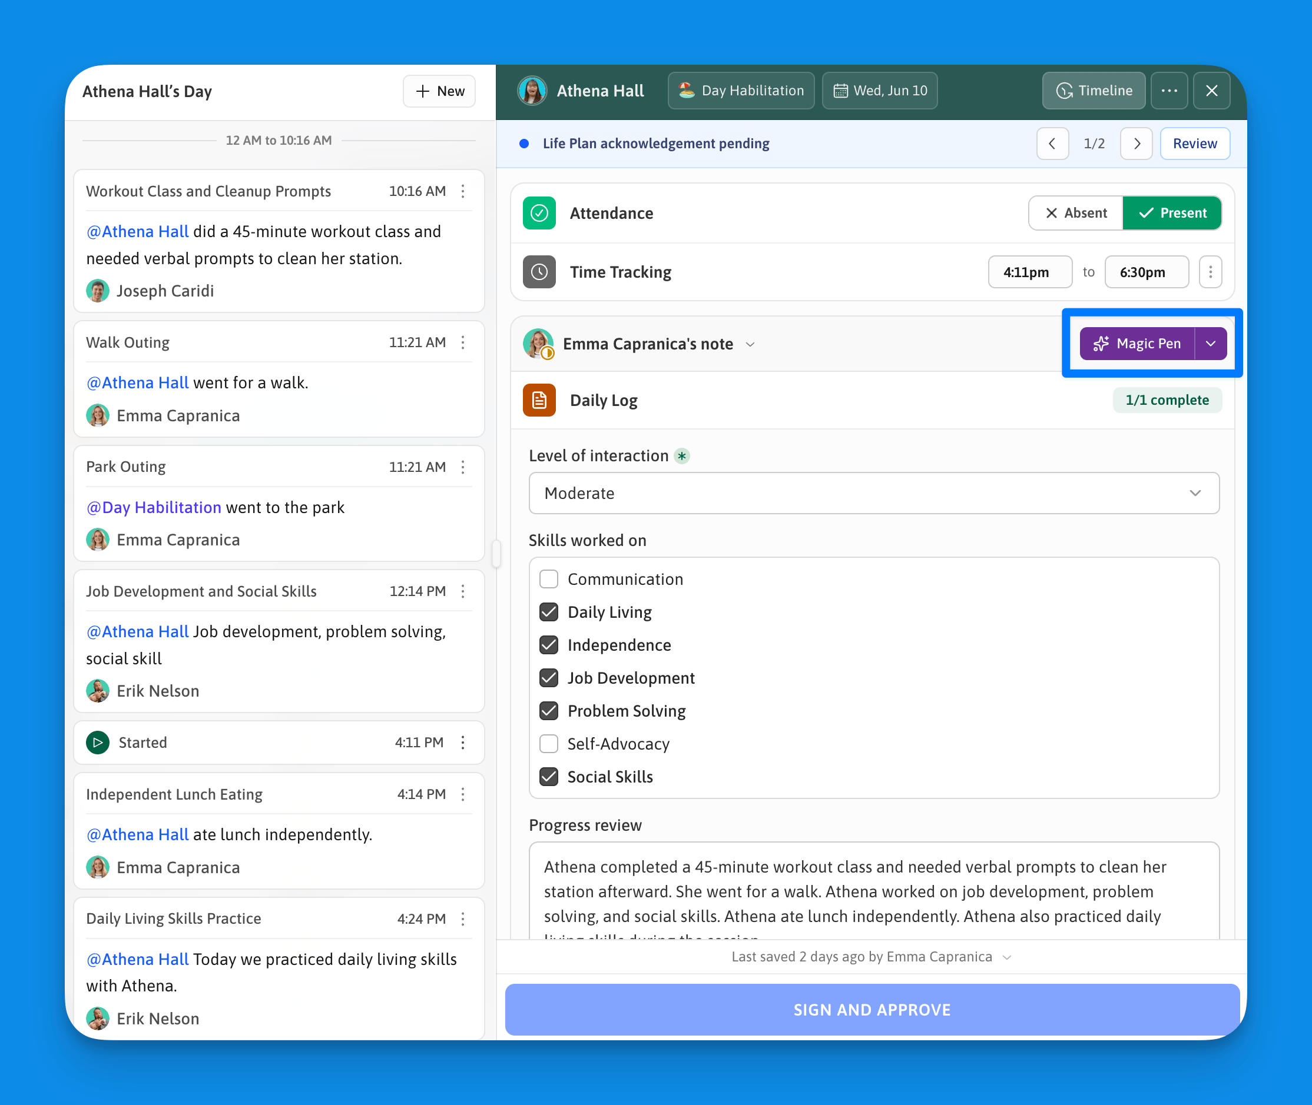Viewport: 1312px width, 1105px height.
Task: Click the orange Daily Log document icon
Action: point(539,400)
